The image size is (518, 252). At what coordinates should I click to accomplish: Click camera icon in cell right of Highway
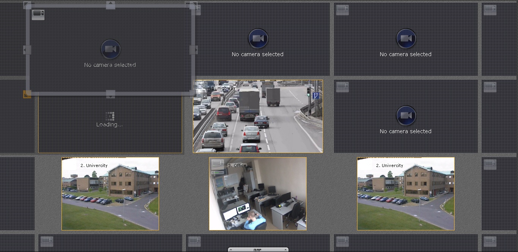[406, 115]
